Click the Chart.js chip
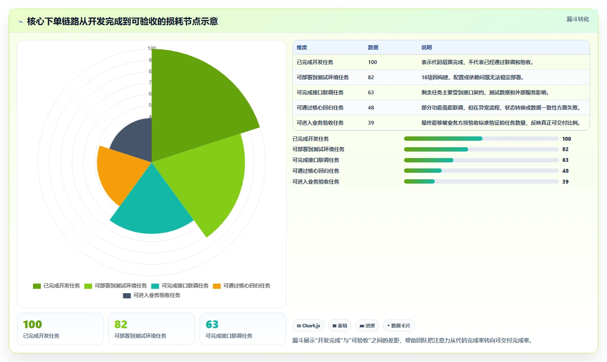This screenshot has width=607, height=362. tap(308, 326)
